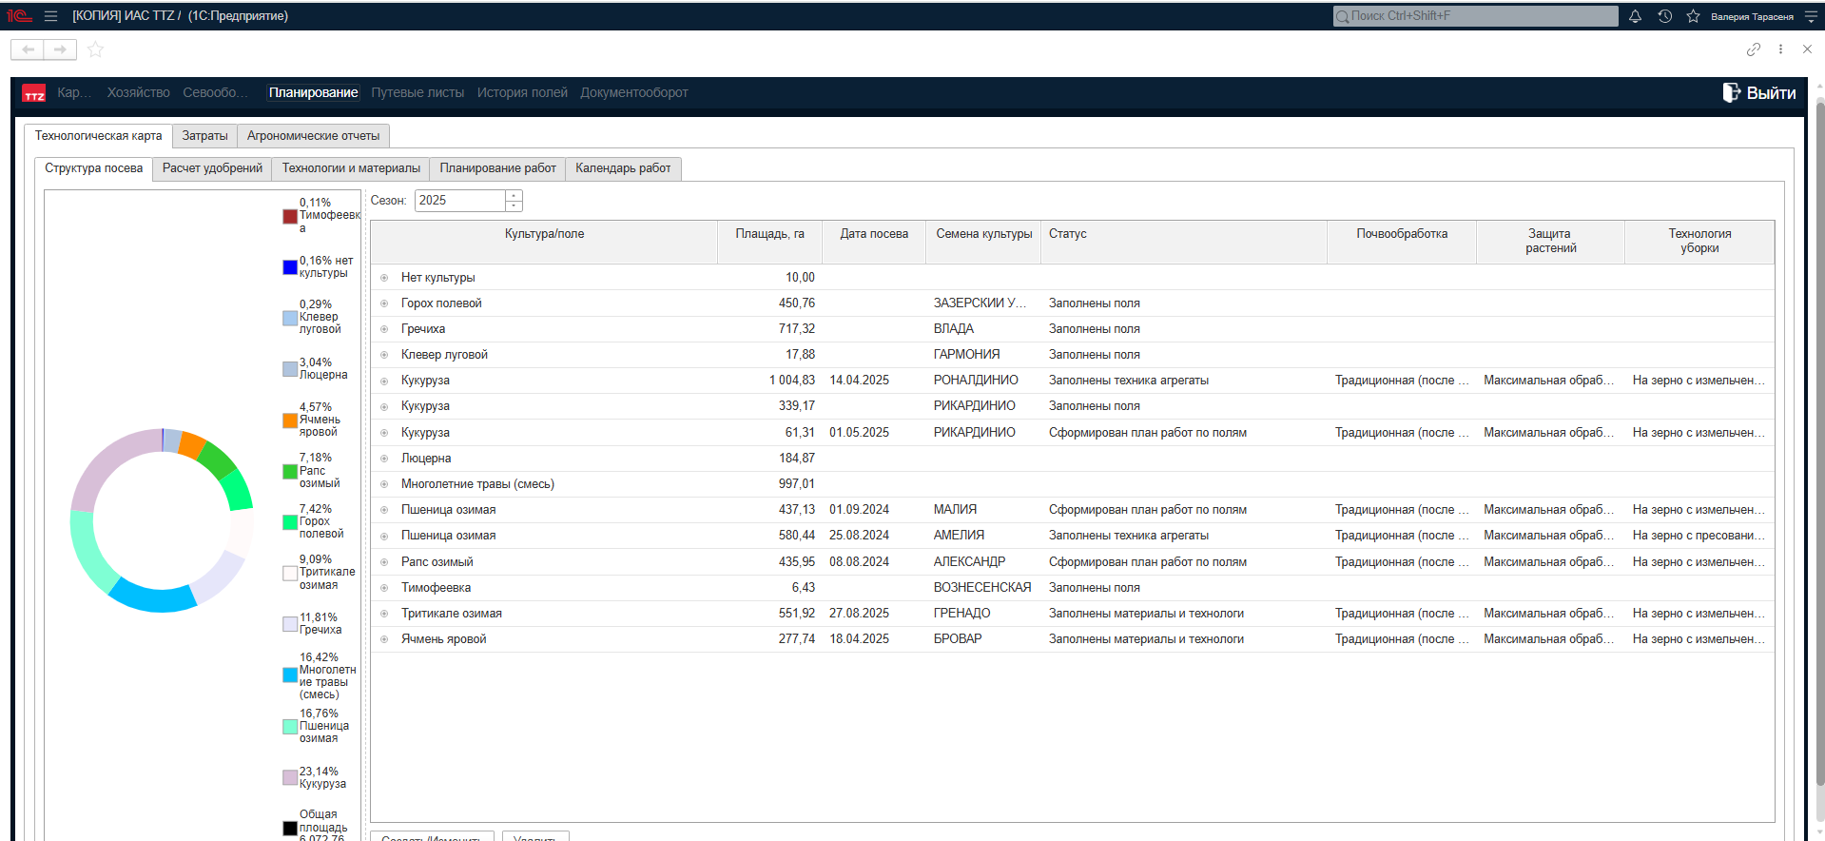Viewport: 1825px width, 841px height.
Task: Expand the Рапс озимый row
Action: pos(384,562)
